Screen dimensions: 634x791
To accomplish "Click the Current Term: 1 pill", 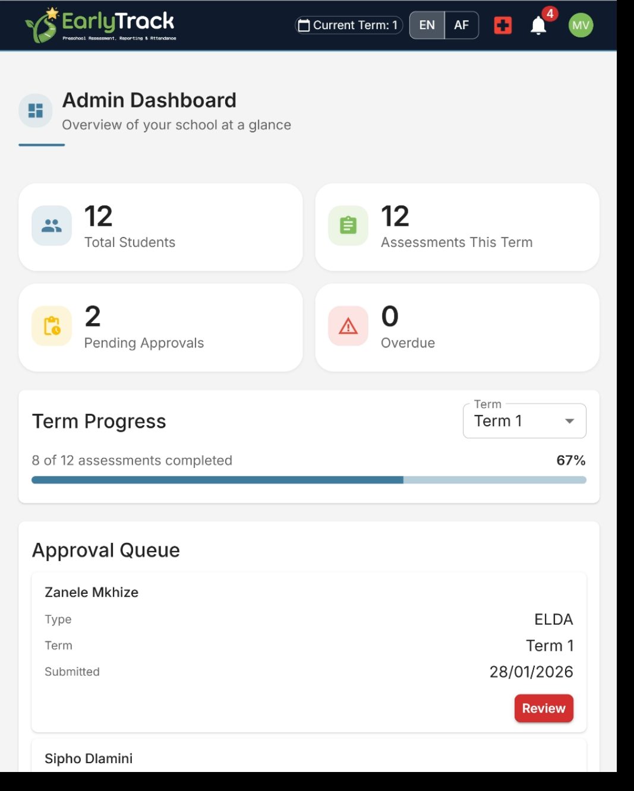I will 348,25.
